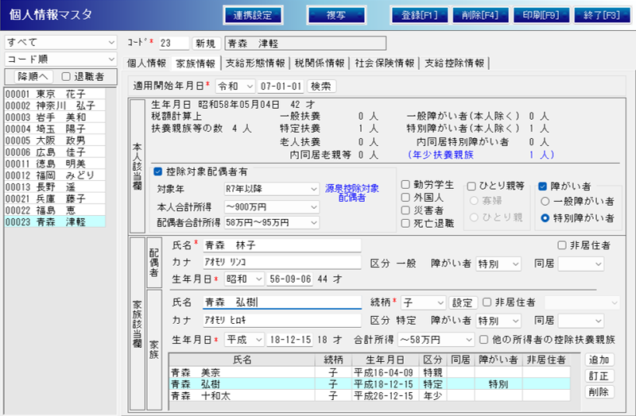Click the start date field 07-01-01
The width and height of the screenshot is (636, 416).
[281, 87]
